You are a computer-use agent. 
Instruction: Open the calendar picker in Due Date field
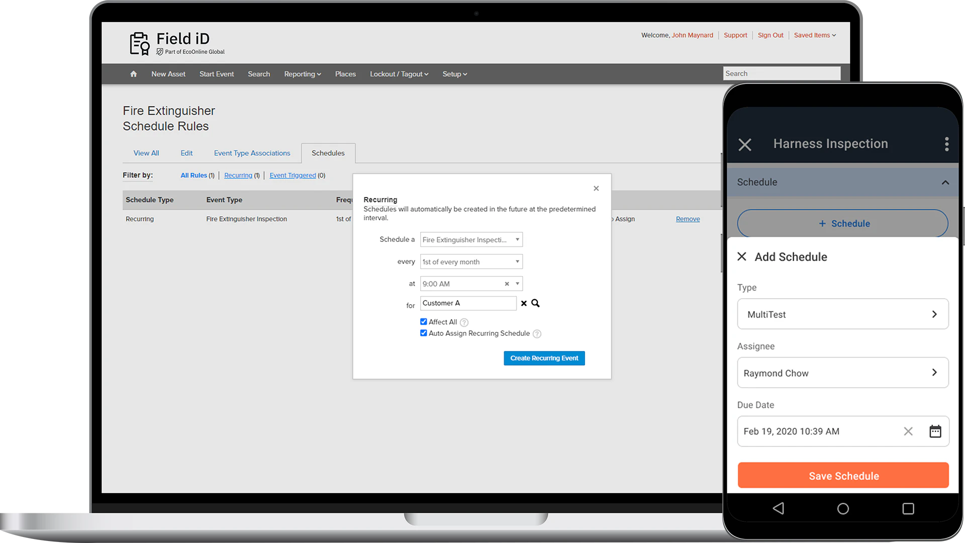pos(935,431)
